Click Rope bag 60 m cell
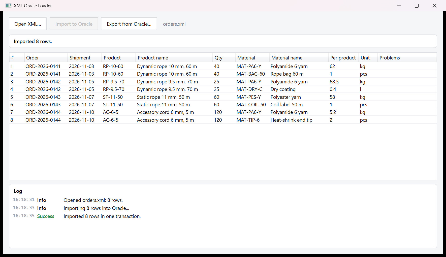446x257 pixels. 287,74
